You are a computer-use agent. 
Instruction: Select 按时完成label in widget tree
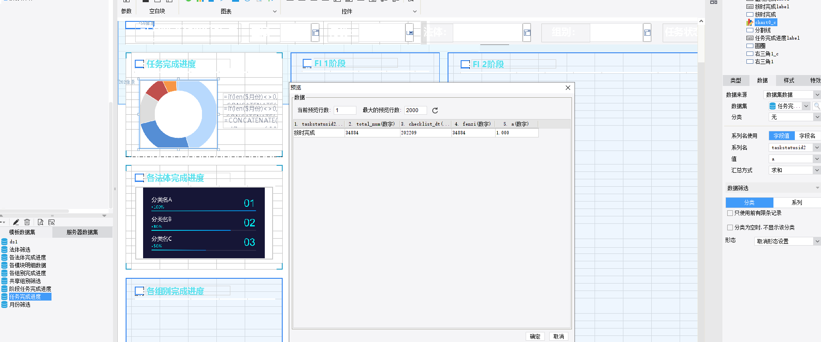[772, 7]
